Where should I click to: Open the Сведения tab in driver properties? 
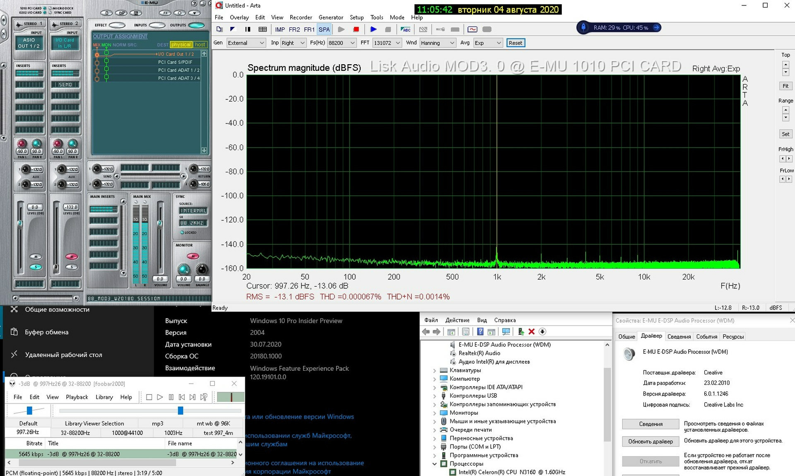tap(679, 337)
